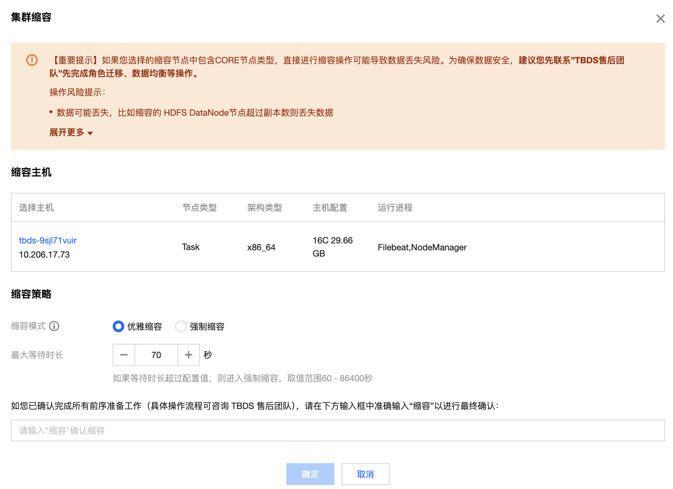Screen dimensions: 673x489
Task: Click the 选择主机 column header
Action: click(36, 208)
